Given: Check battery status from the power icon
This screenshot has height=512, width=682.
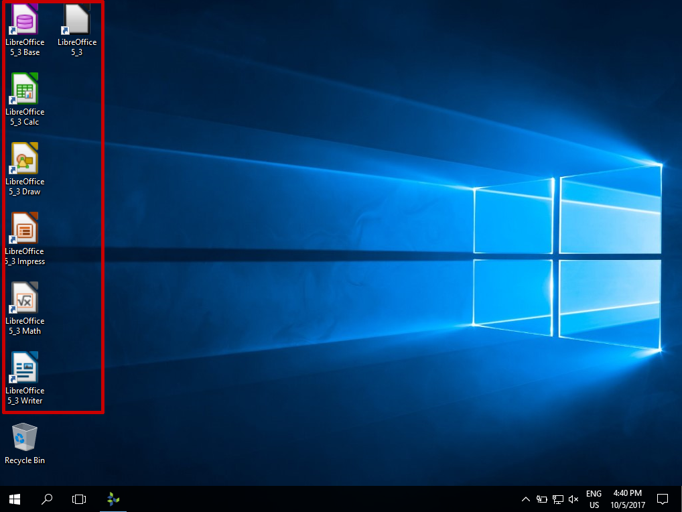Looking at the screenshot, I should [x=542, y=499].
